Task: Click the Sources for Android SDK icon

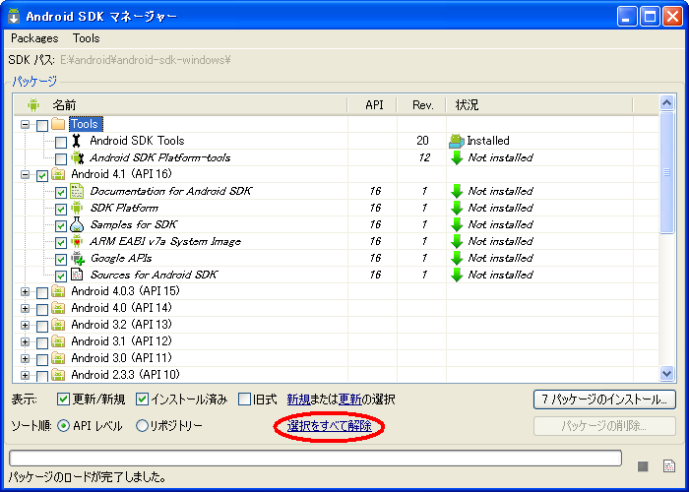Action: (77, 275)
